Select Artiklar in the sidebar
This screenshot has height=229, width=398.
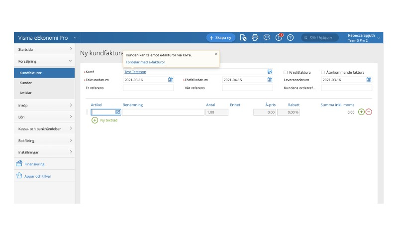pos(44,93)
